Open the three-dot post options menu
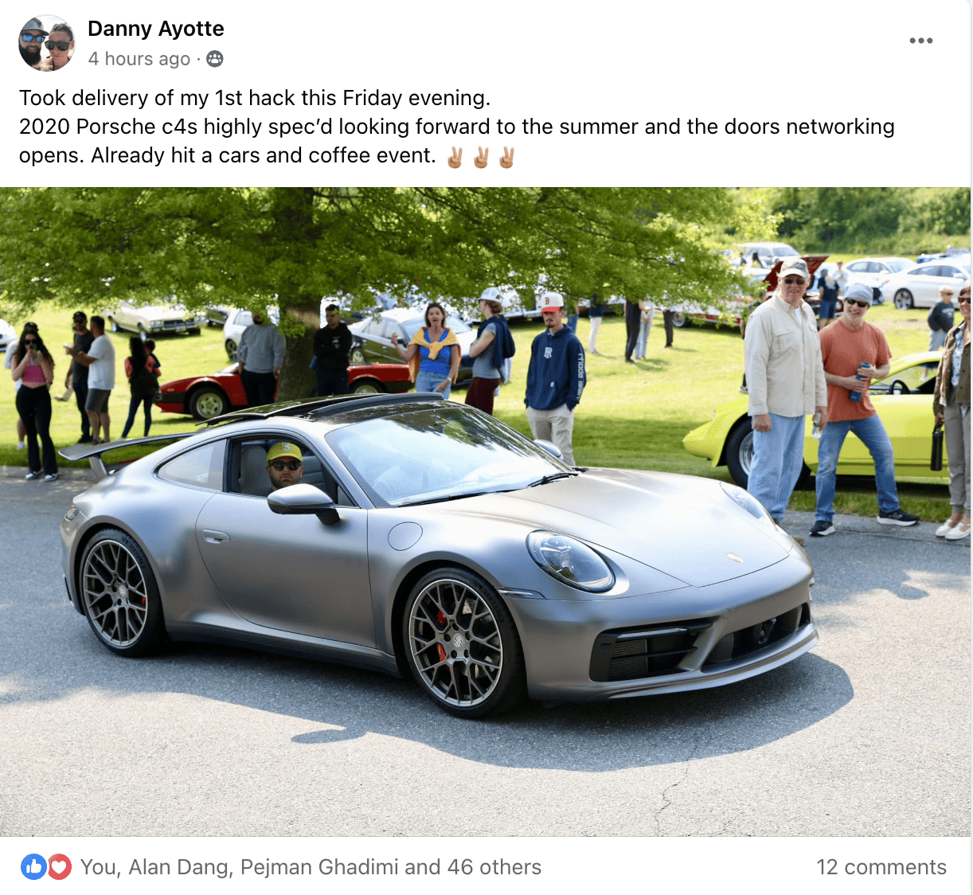This screenshot has width=973, height=895. tap(921, 41)
